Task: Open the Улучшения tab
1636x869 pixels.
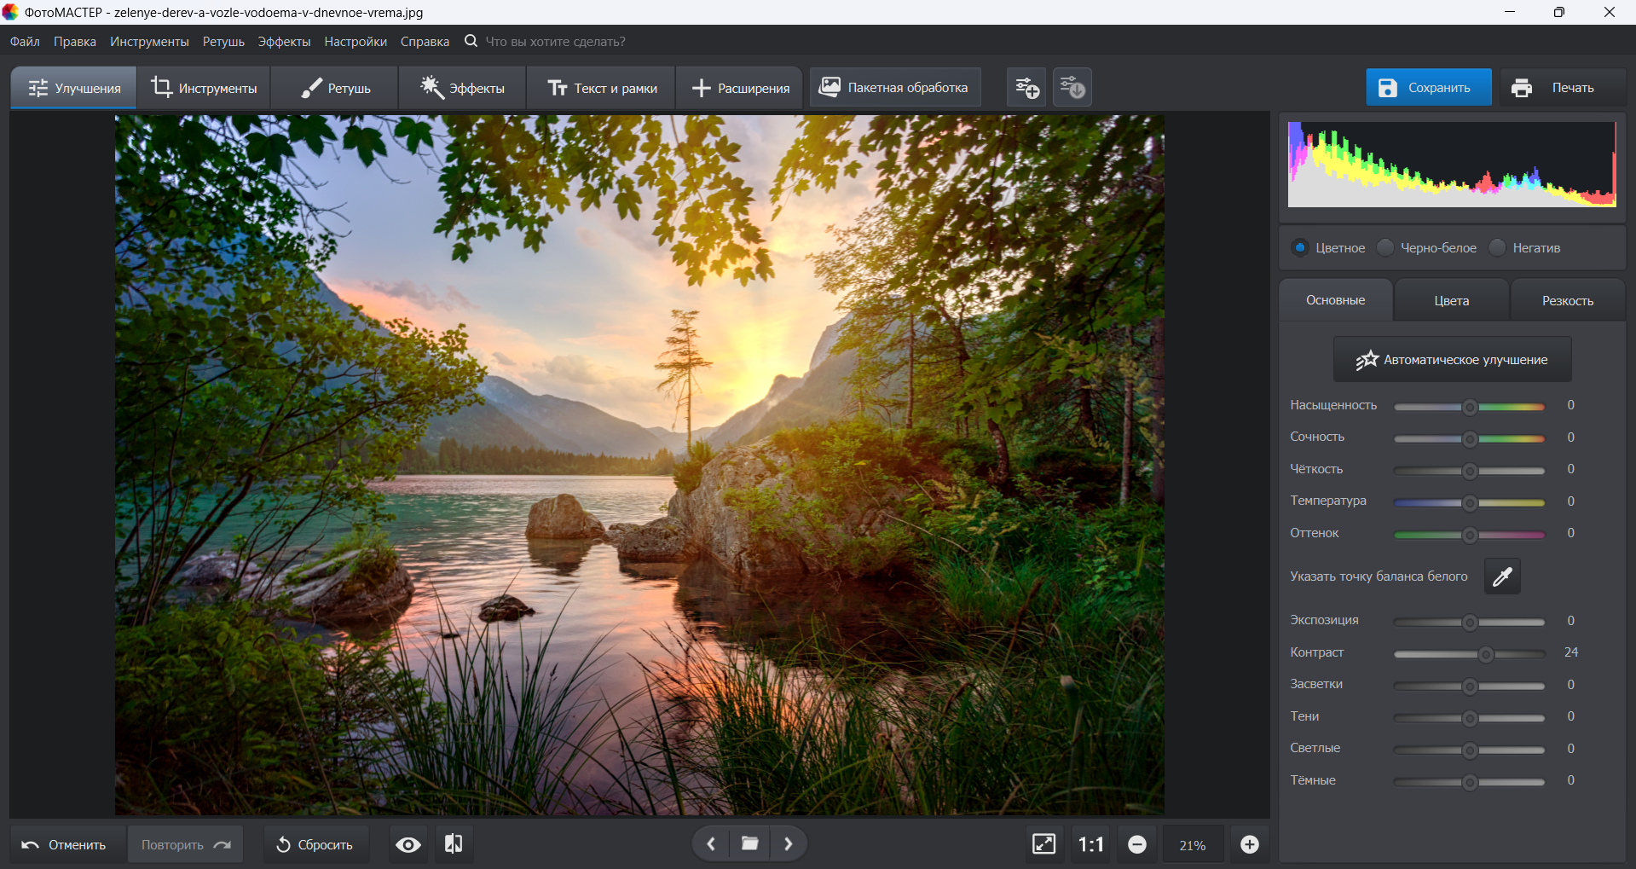Action: [x=73, y=88]
